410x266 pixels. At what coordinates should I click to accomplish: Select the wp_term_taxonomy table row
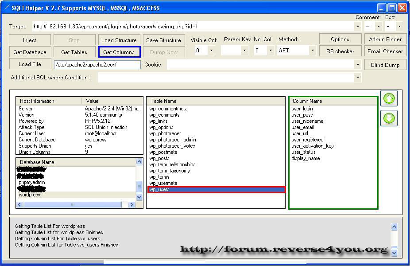216,171
